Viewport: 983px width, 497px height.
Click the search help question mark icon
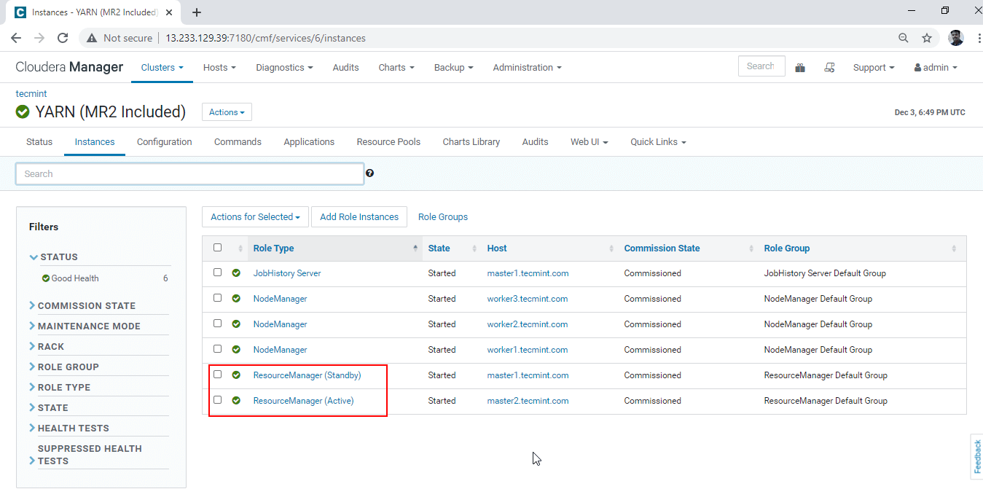click(370, 173)
